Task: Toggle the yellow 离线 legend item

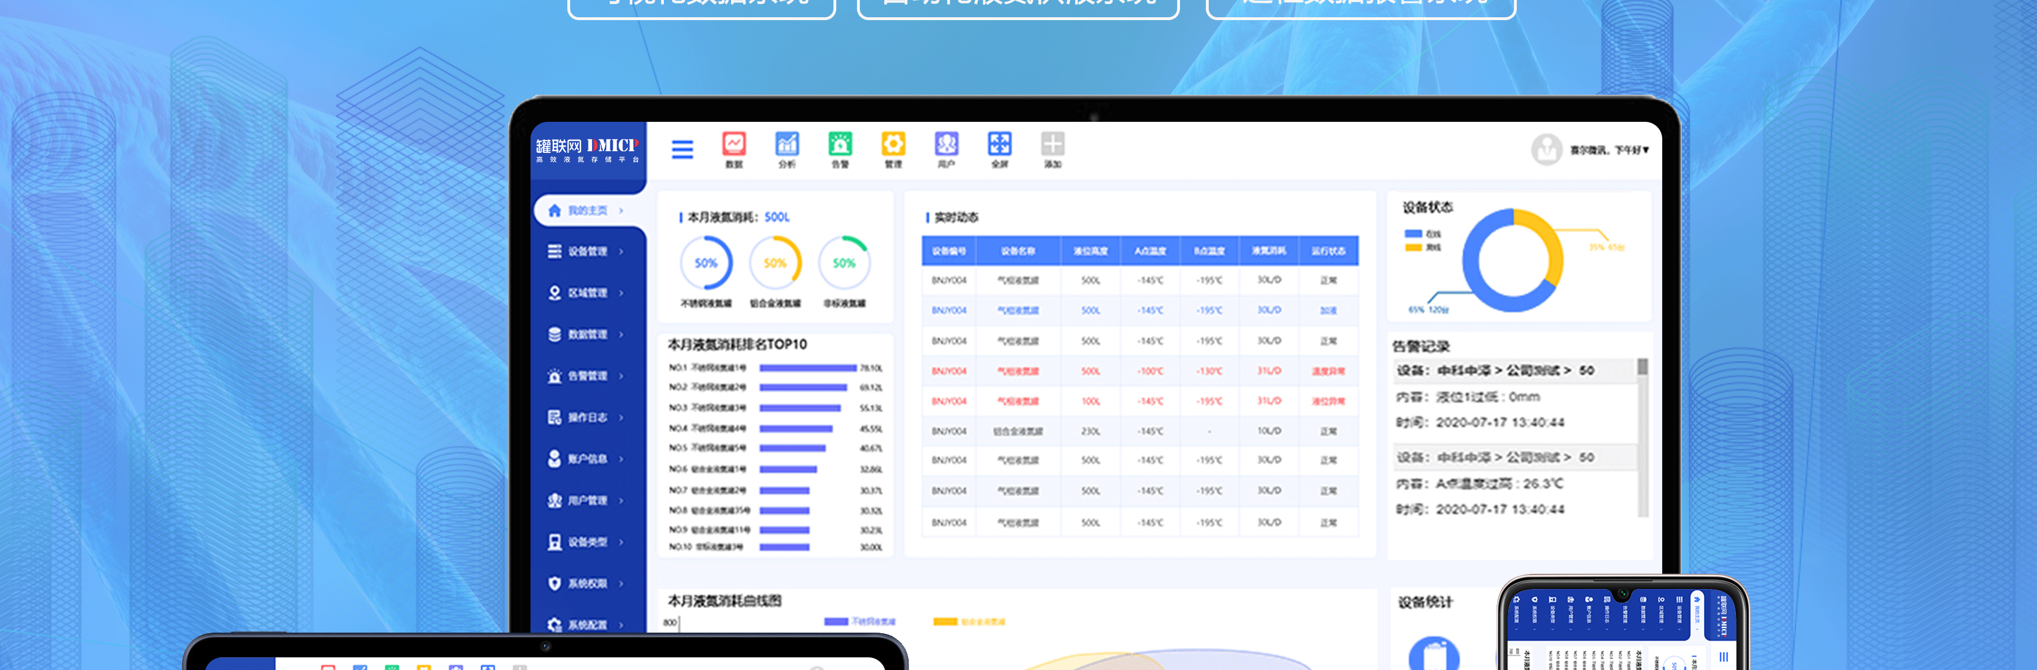Action: point(1423,247)
